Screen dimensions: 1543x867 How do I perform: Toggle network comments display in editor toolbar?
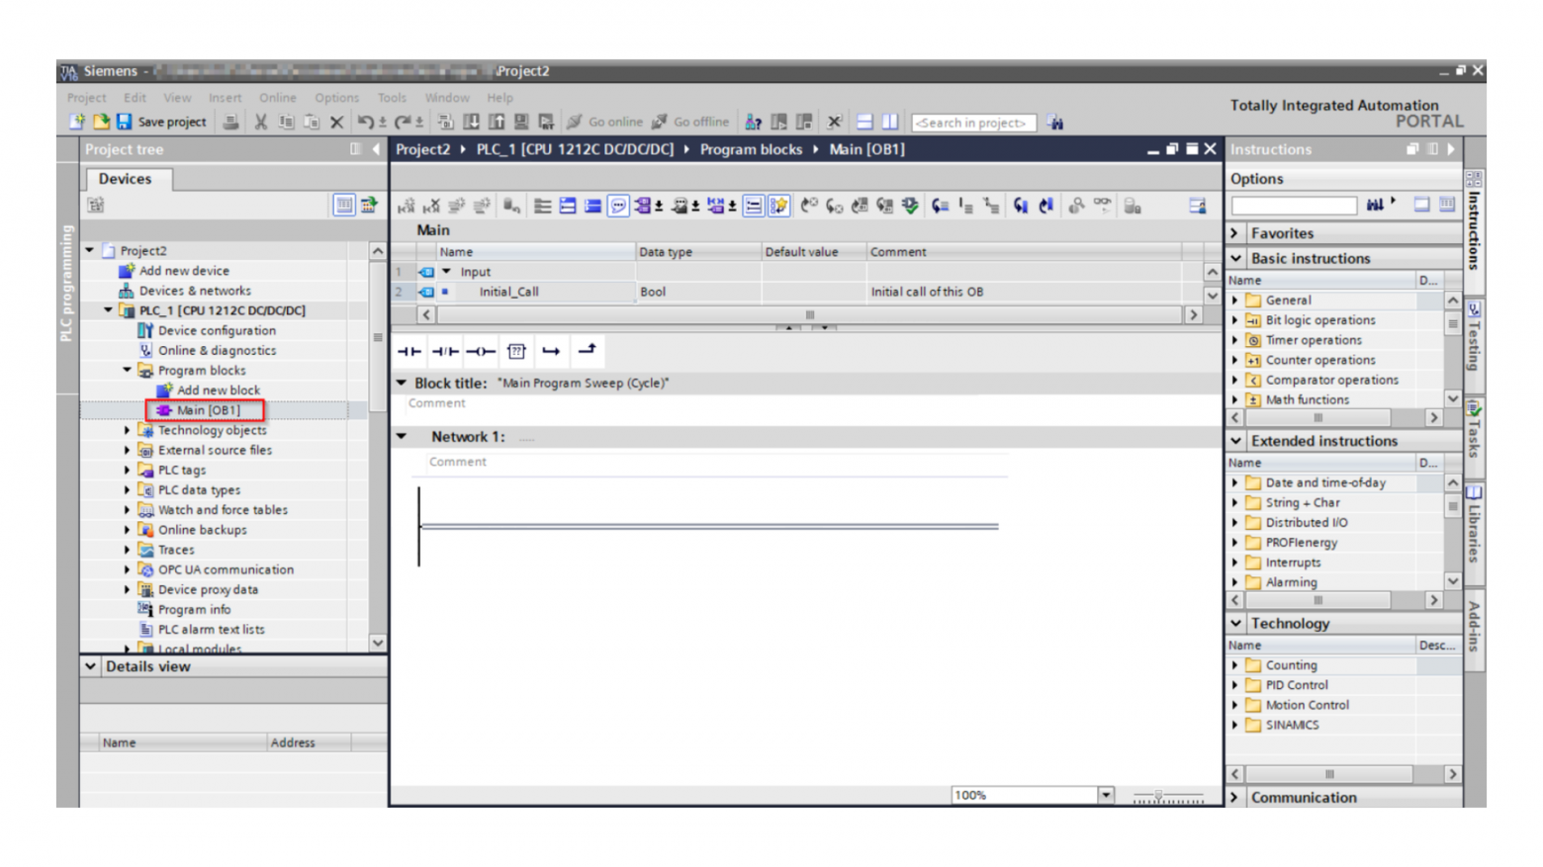click(618, 206)
